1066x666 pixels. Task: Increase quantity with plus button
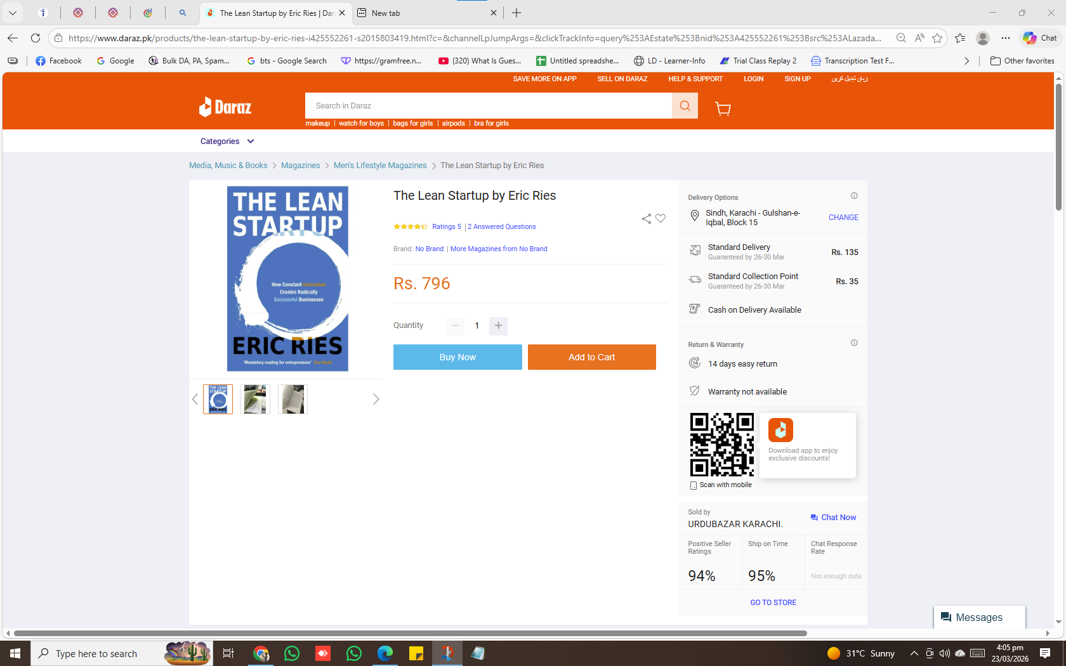(x=499, y=325)
